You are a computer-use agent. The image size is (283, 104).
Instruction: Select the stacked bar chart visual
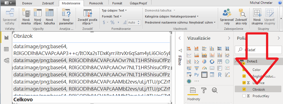pos(189,48)
